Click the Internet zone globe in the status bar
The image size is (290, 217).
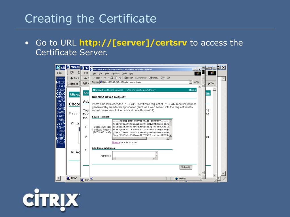tap(176, 179)
